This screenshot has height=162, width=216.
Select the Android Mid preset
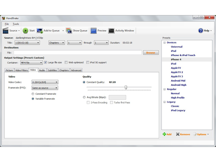(178, 81)
